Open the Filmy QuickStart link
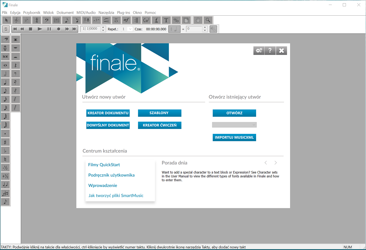Viewport: 366px width, 250px height. pyautogui.click(x=104, y=165)
